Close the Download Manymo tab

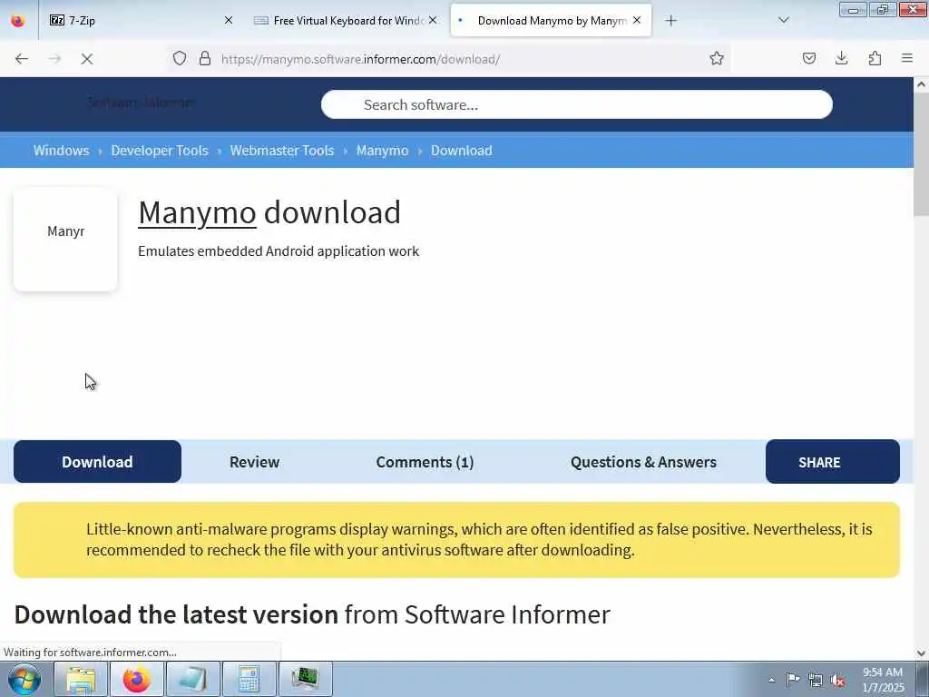637,20
